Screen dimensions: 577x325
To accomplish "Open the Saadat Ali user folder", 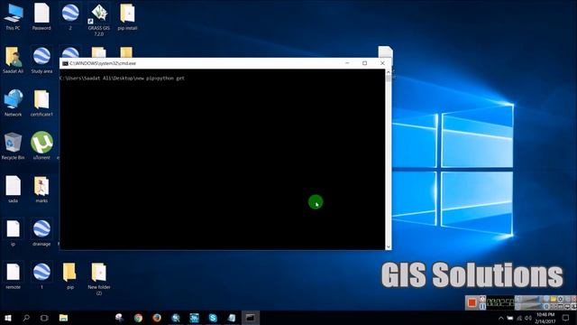I will point(14,60).
